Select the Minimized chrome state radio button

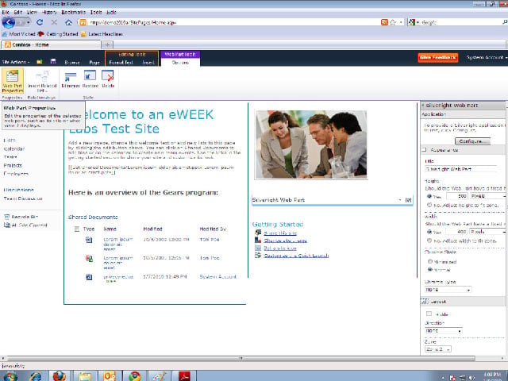point(430,261)
